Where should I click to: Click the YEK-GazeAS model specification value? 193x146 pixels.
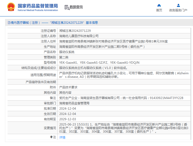(x=99, y=63)
